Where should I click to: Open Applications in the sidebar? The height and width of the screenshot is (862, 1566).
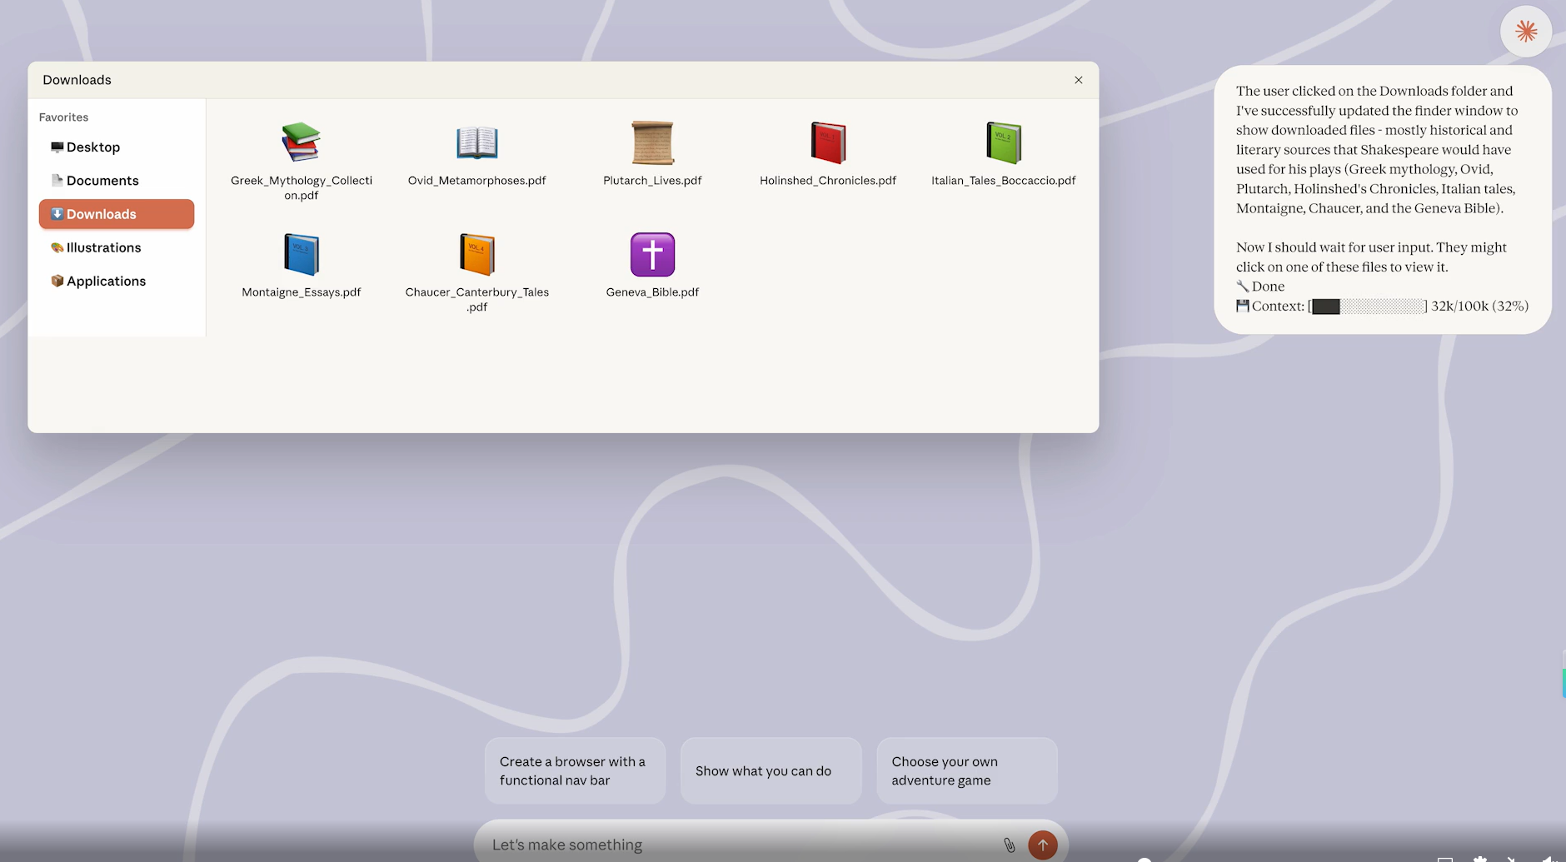[106, 281]
